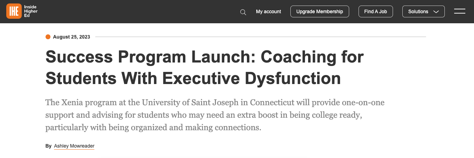
Task: Go to My account
Action: [268, 11]
